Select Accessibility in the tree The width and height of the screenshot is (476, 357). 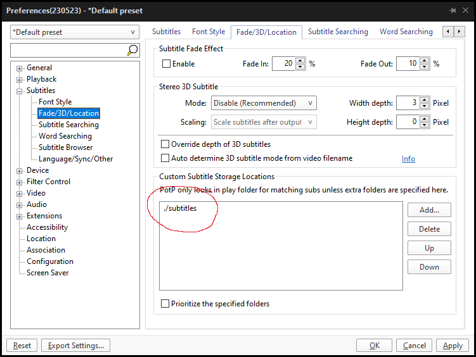click(47, 227)
